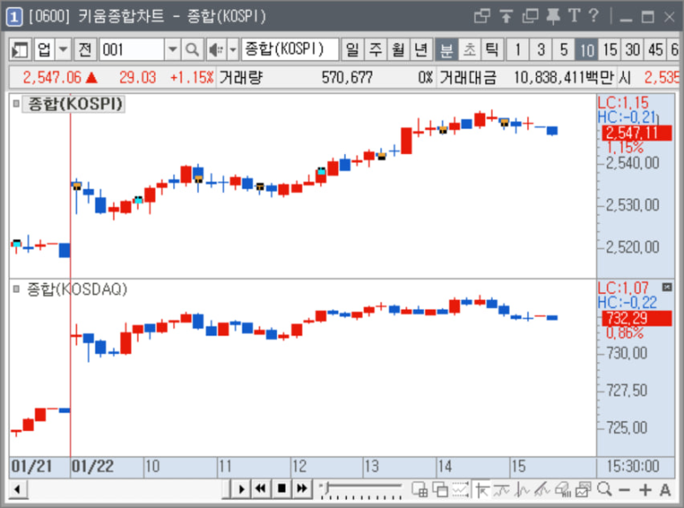
Task: Click the magnifier zoom icon in bottom toolbar
Action: point(604,489)
